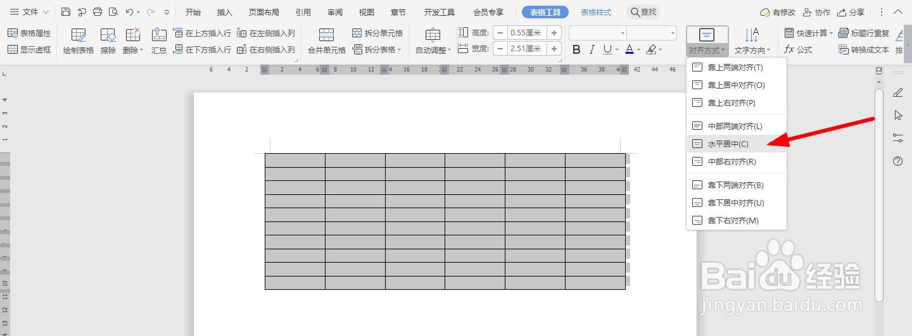The width and height of the screenshot is (912, 336).
Task: Click the Redo arrow icon
Action: [151, 12]
